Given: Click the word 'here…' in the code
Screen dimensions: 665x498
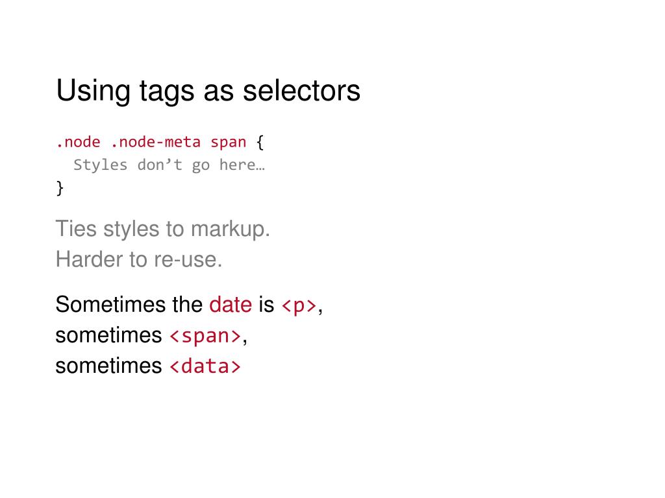Looking at the screenshot, I should coord(242,165).
